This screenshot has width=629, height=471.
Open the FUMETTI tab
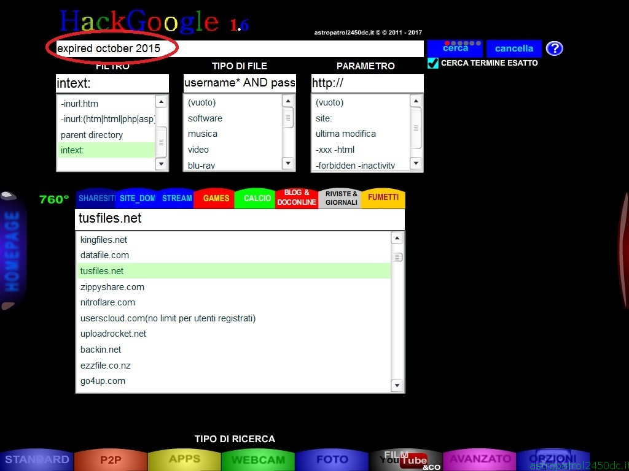[x=383, y=198]
